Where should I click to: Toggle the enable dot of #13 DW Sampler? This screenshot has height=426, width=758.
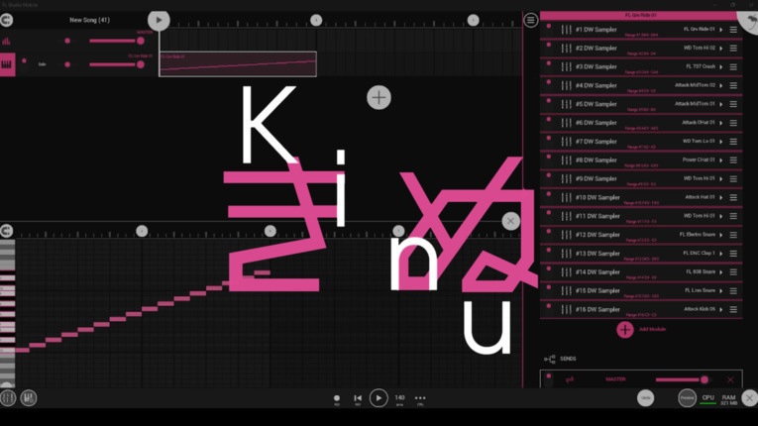(x=549, y=250)
